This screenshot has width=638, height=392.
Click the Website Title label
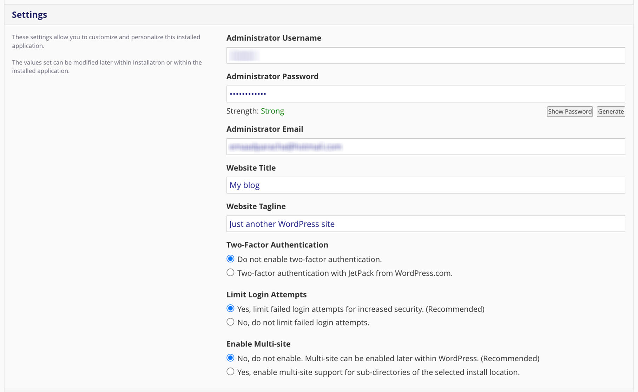coord(251,168)
